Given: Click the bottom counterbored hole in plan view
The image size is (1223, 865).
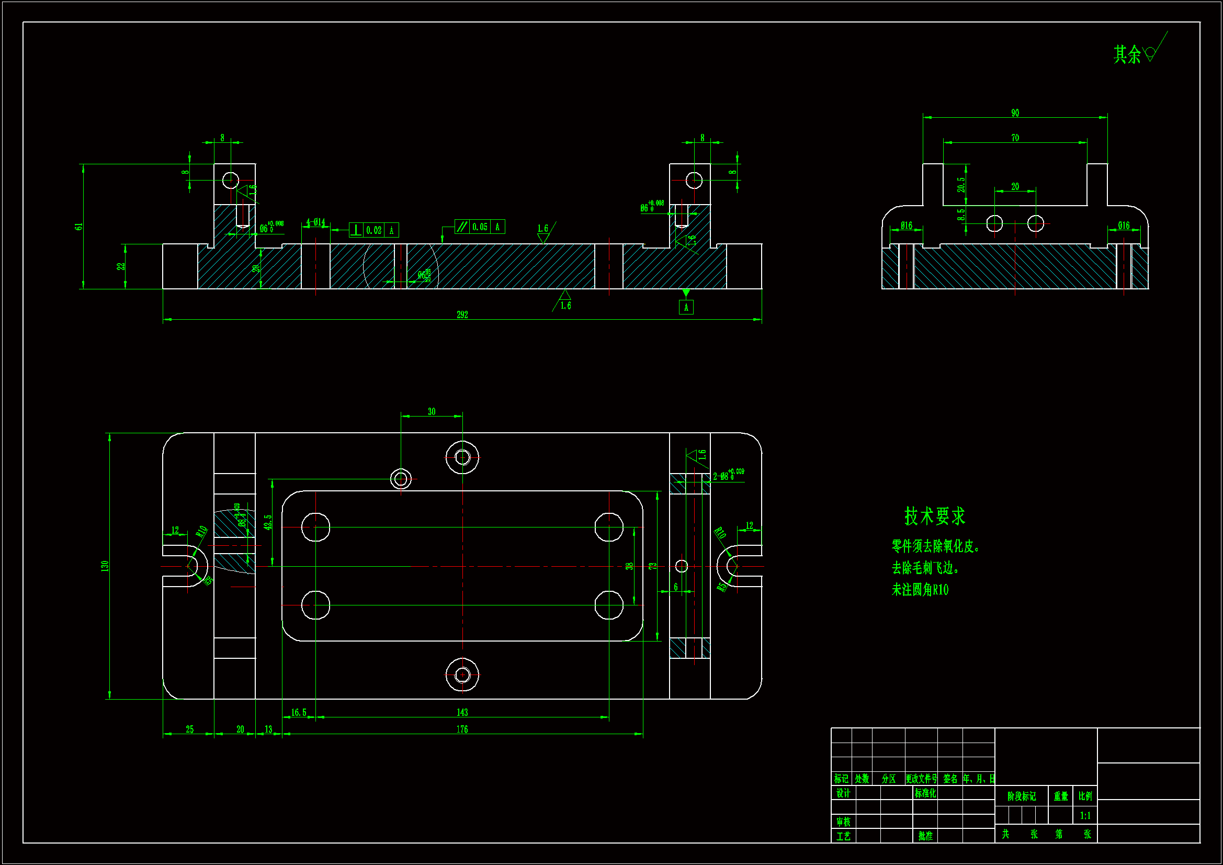Looking at the screenshot, I should click(x=462, y=675).
